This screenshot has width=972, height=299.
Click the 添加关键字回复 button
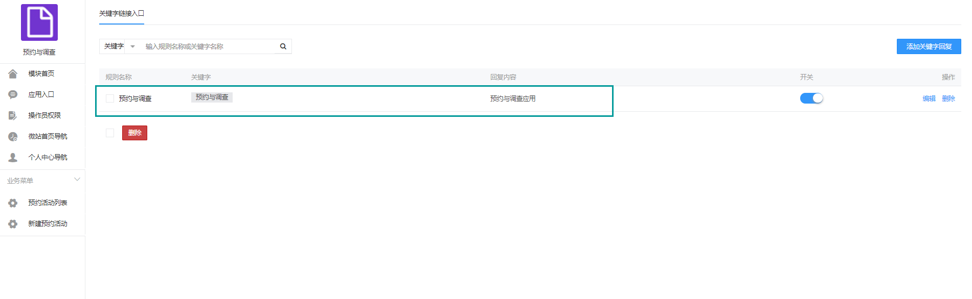tap(929, 46)
